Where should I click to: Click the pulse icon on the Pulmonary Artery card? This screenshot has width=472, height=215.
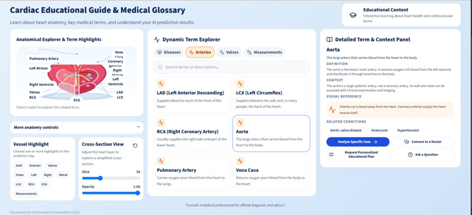click(161, 161)
